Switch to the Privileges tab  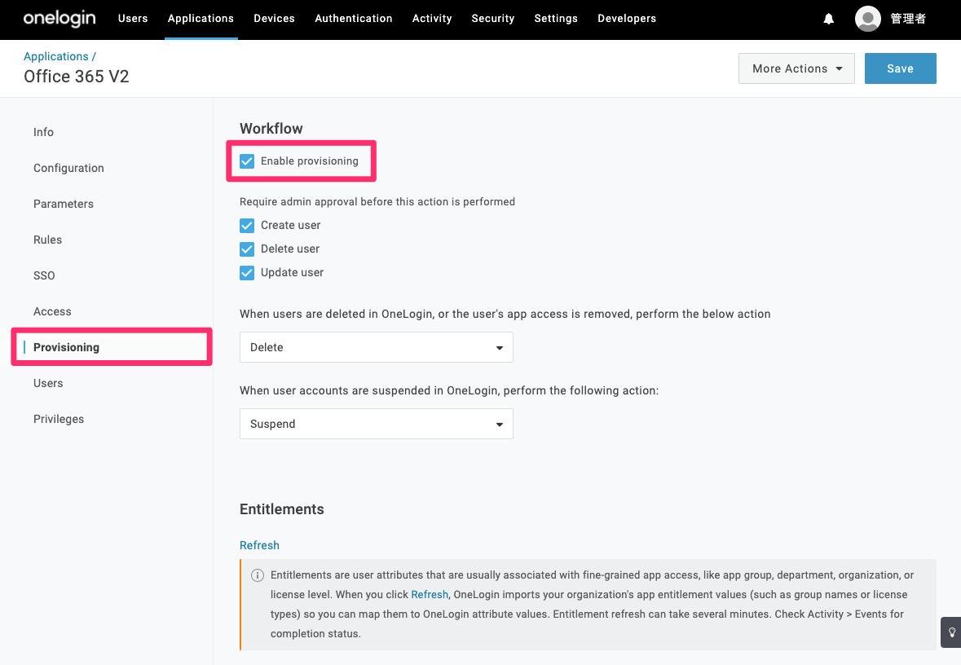(x=59, y=419)
